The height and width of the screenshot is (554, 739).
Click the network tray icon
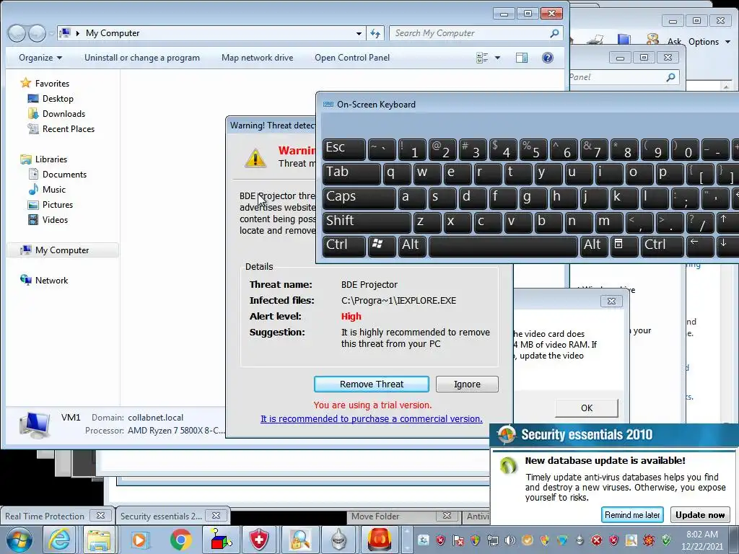pyautogui.click(x=492, y=540)
